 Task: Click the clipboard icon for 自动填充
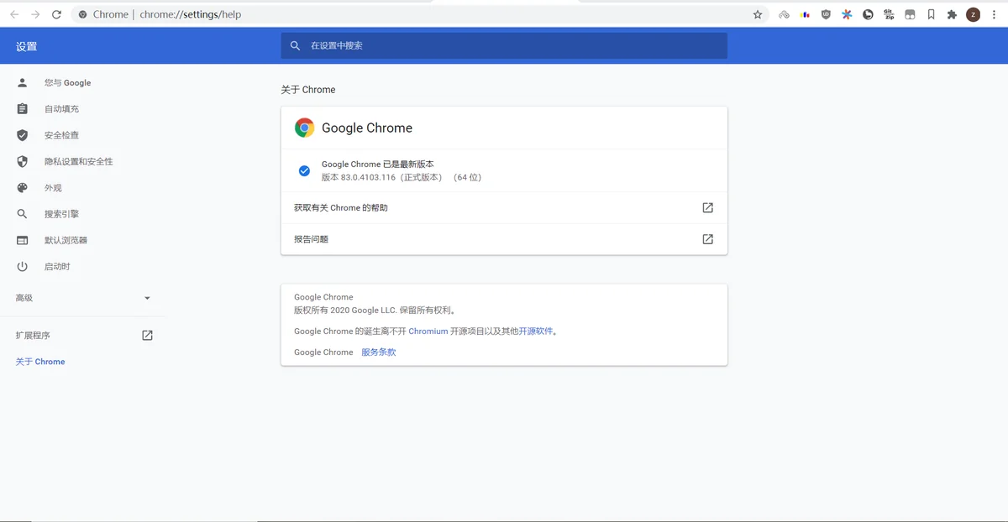click(23, 109)
